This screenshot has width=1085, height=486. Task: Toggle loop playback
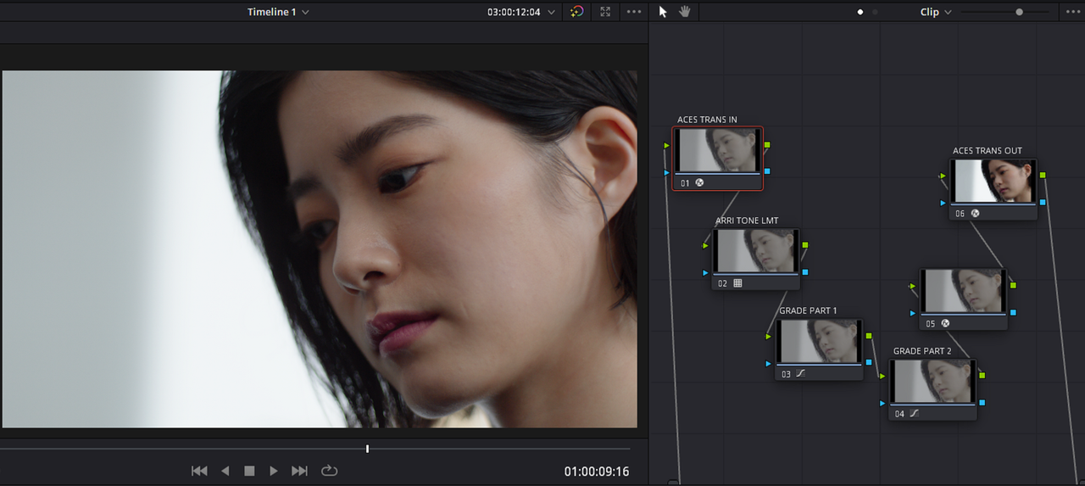[329, 471]
